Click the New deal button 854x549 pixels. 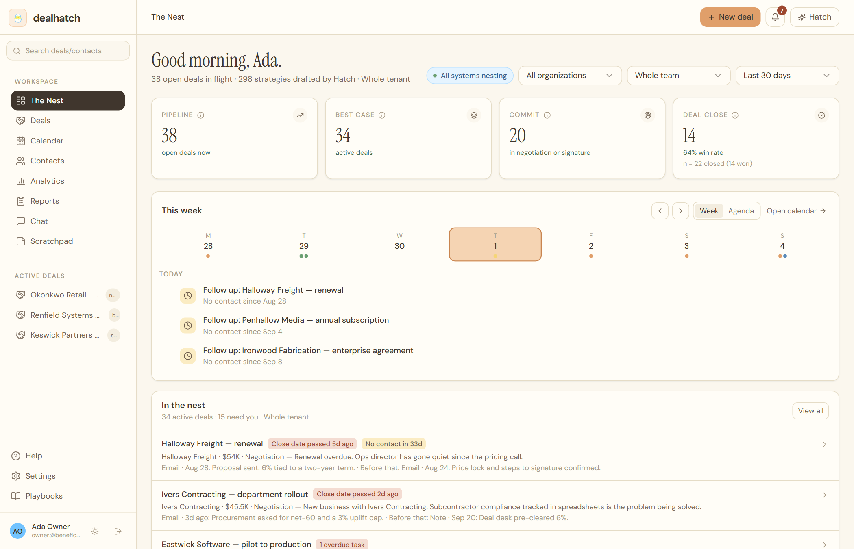(730, 17)
